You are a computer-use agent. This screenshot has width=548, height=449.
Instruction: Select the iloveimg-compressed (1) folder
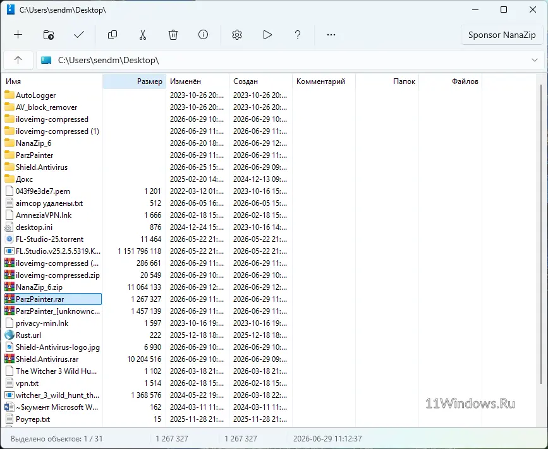click(52, 131)
